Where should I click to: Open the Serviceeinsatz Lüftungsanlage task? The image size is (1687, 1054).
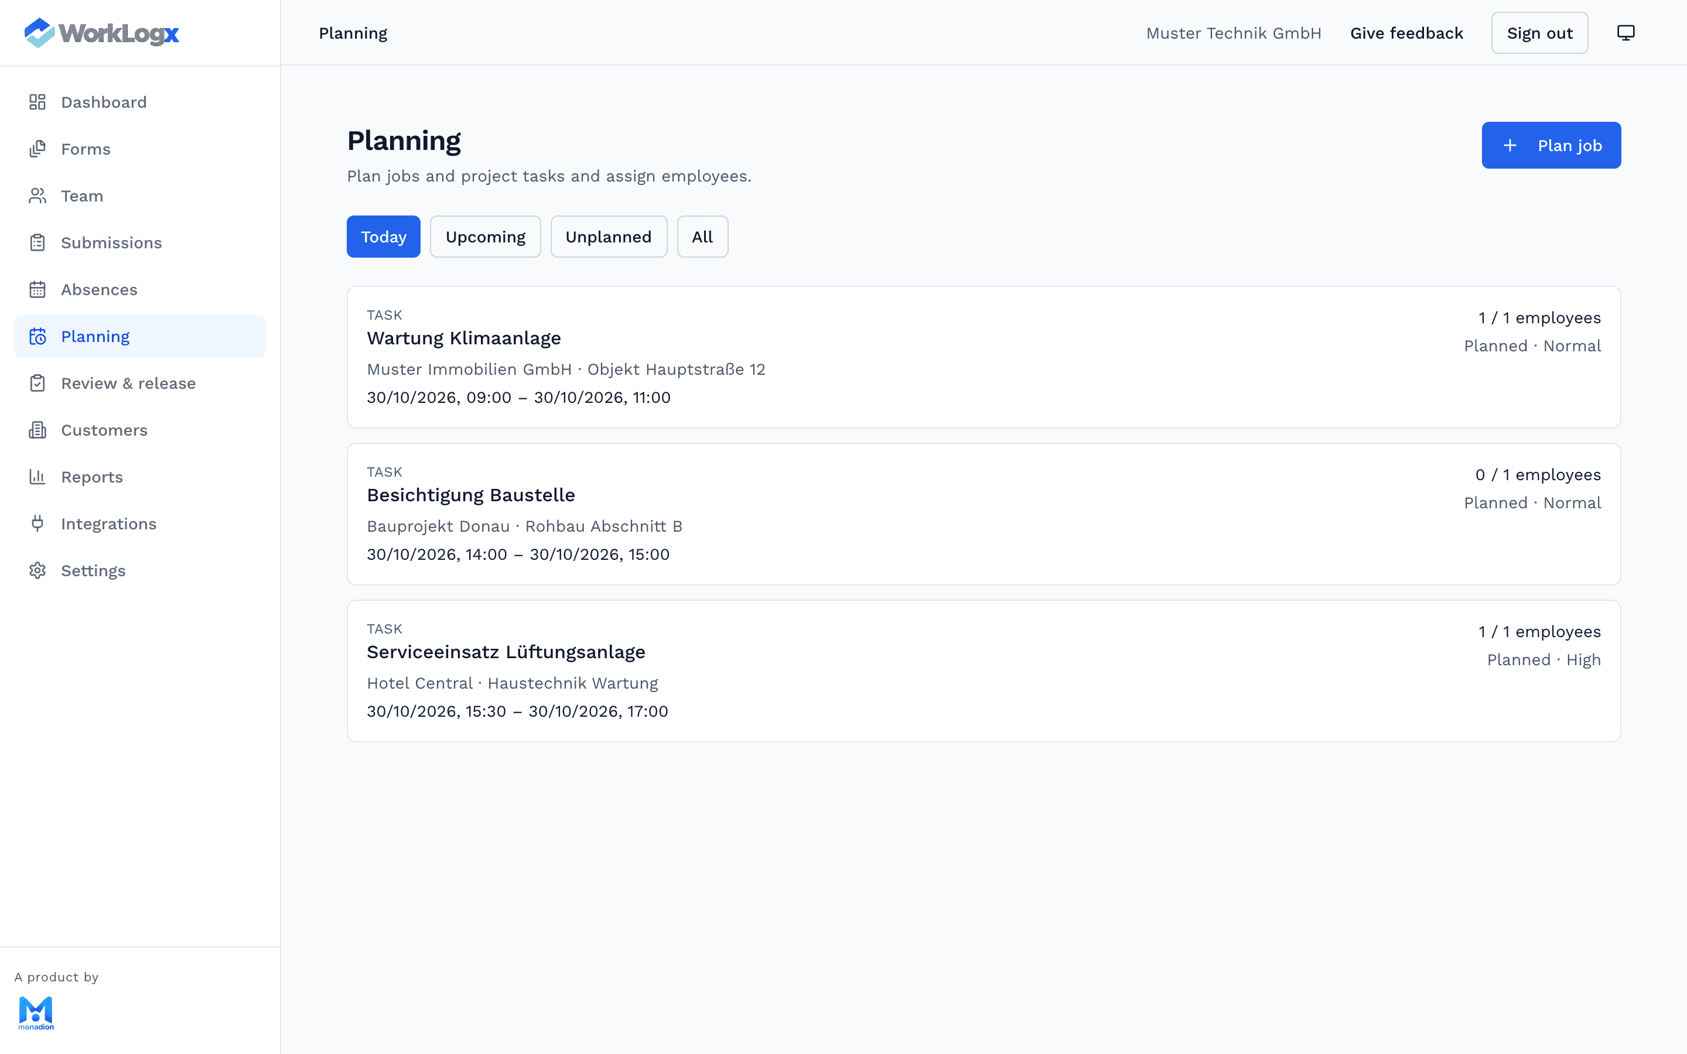tap(983, 670)
